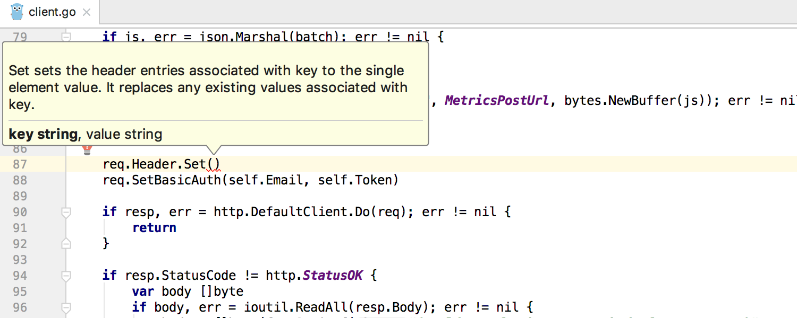Open the red intention bulb on line 86

click(88, 150)
